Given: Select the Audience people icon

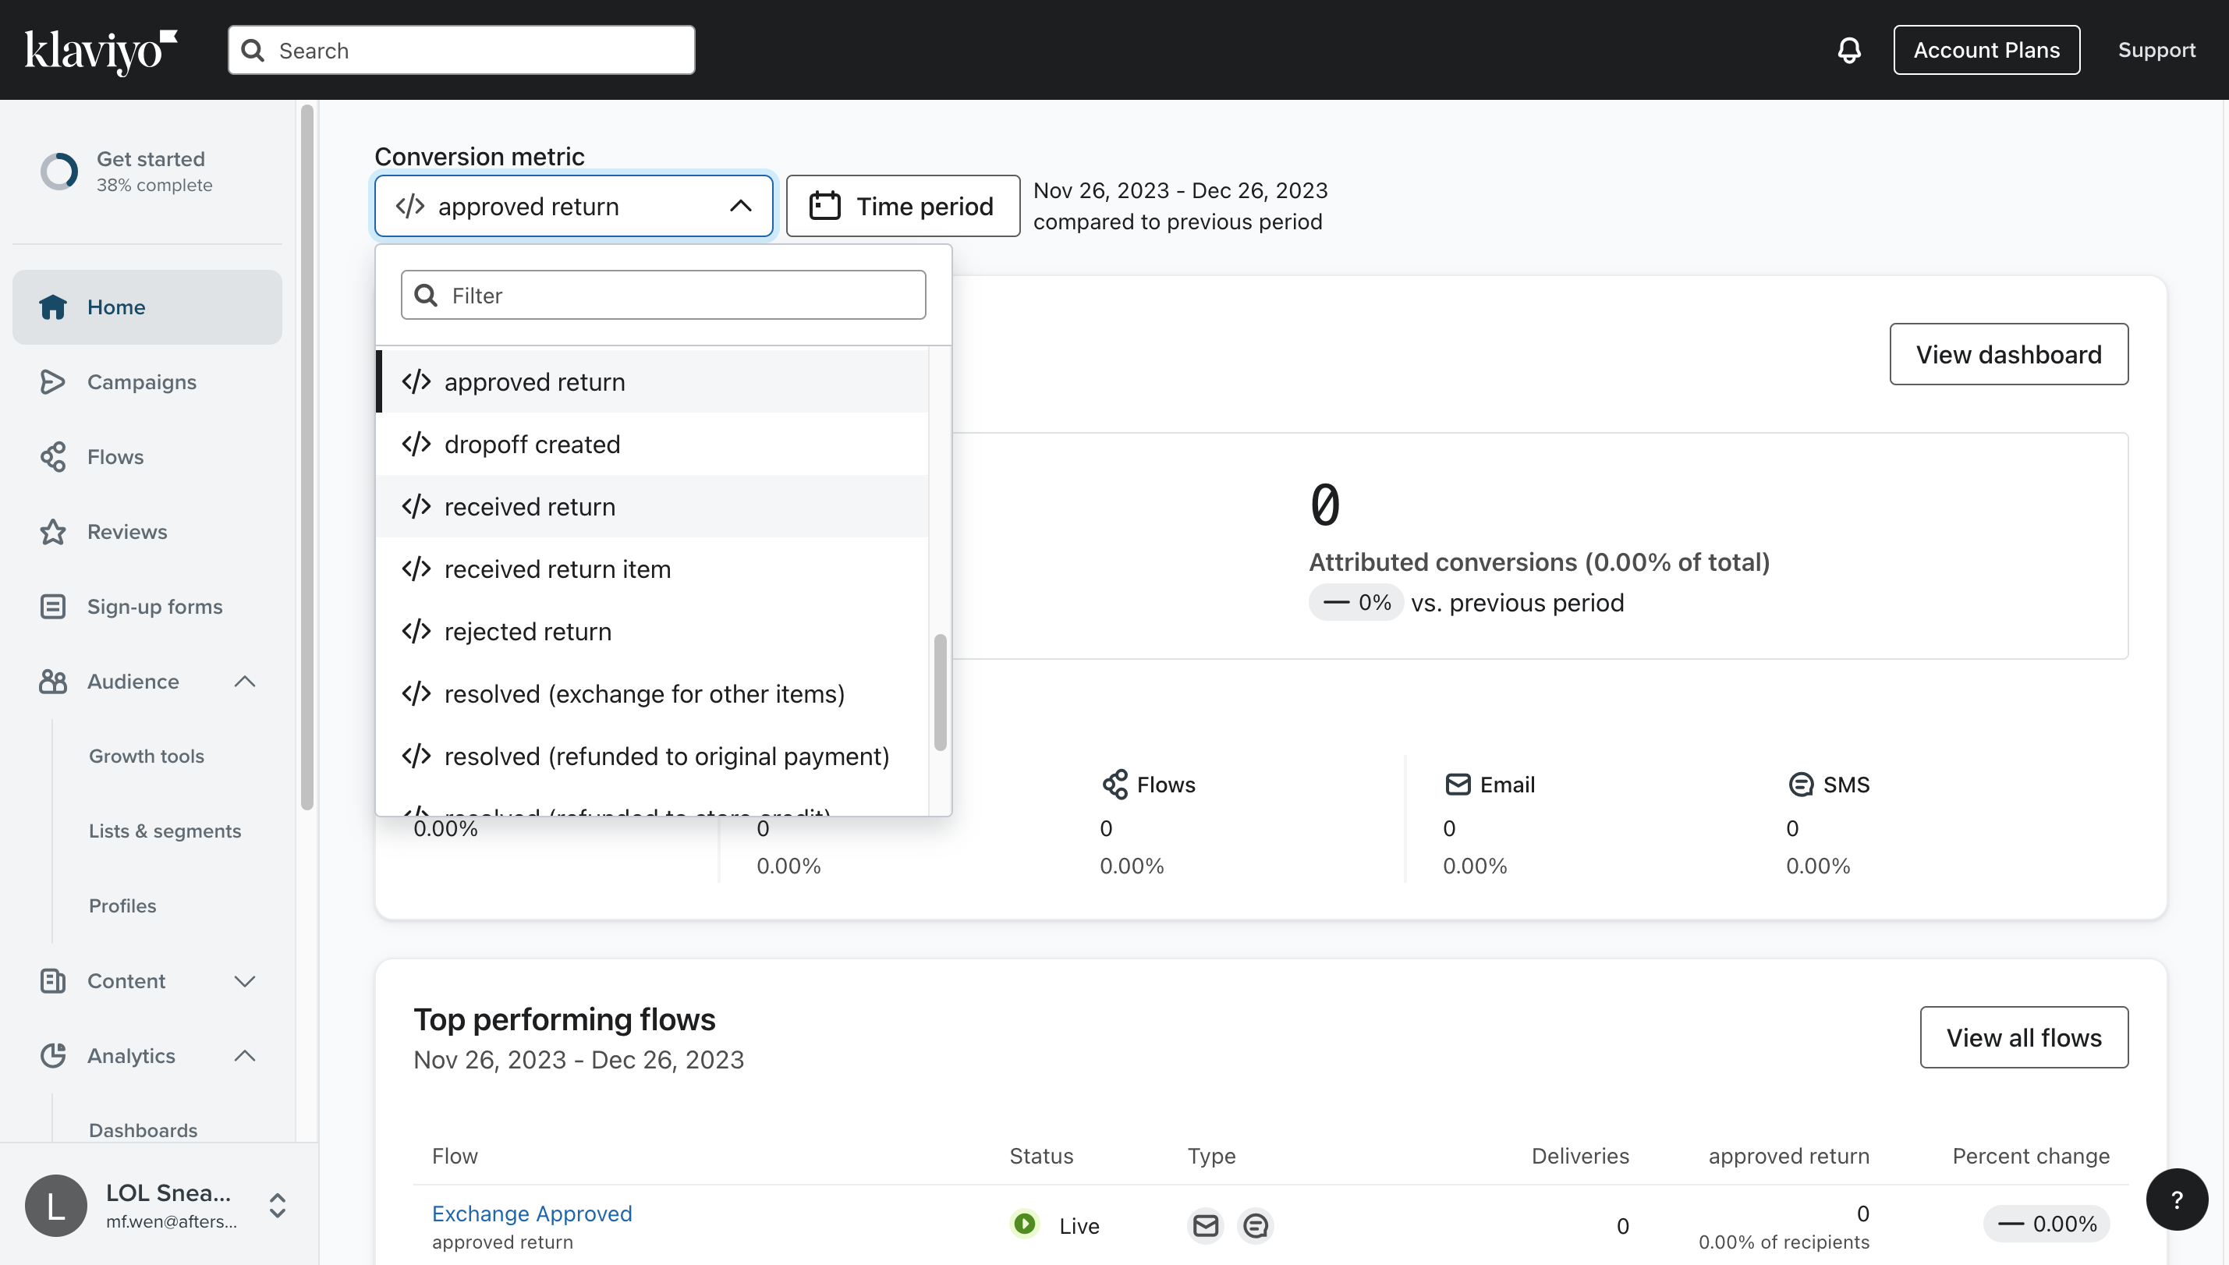Looking at the screenshot, I should click(x=53, y=682).
